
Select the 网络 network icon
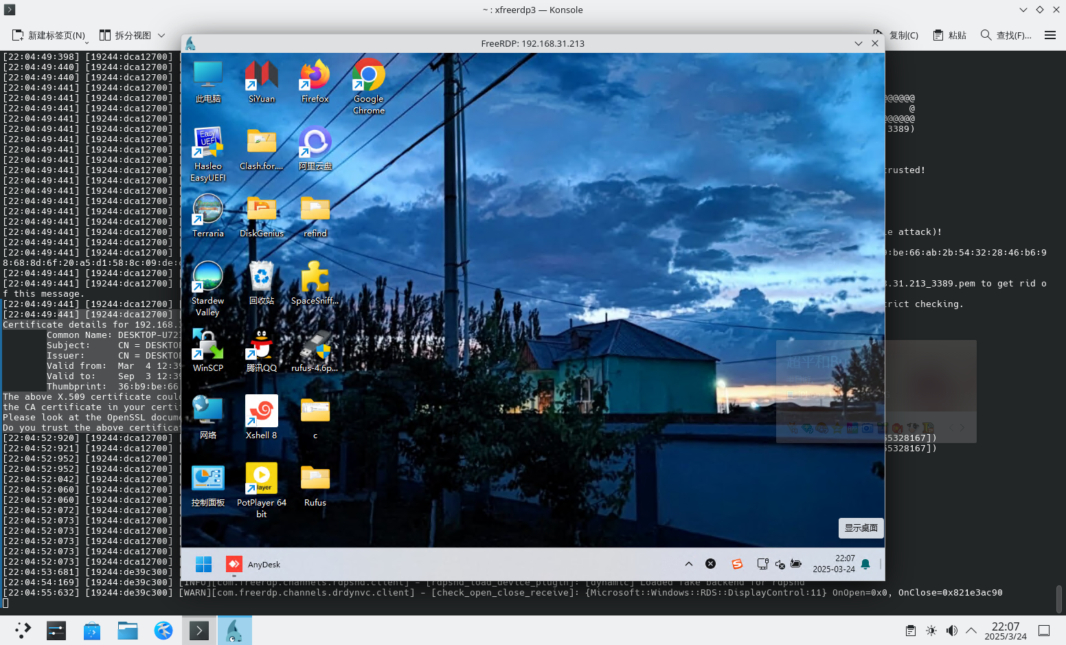[207, 418]
